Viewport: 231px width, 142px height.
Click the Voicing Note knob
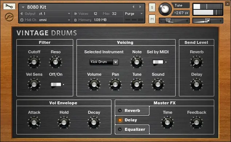pos(137,62)
